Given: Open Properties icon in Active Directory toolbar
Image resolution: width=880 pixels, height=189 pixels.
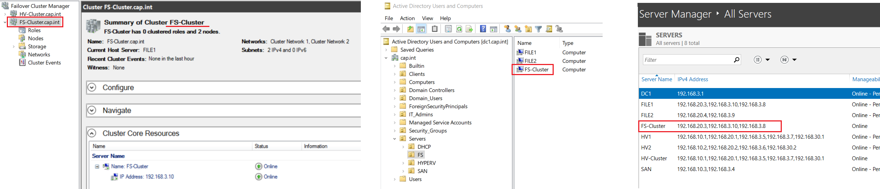Looking at the screenshot, I should 448,29.
